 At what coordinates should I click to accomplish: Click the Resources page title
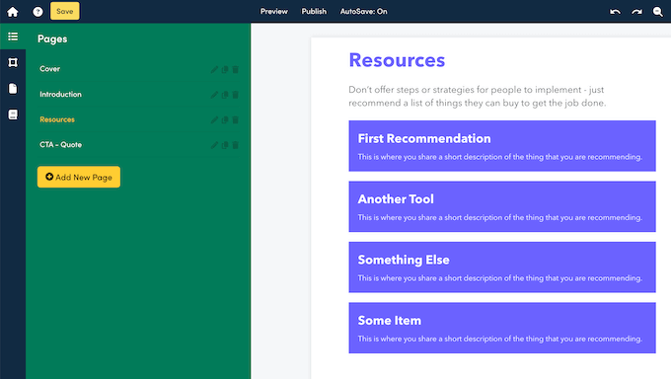pos(397,60)
